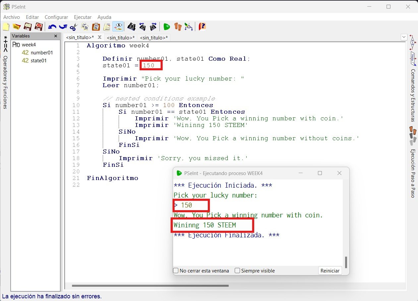Click the New file toolbar icon
Image resolution: width=418 pixels, height=301 pixels.
click(6, 27)
